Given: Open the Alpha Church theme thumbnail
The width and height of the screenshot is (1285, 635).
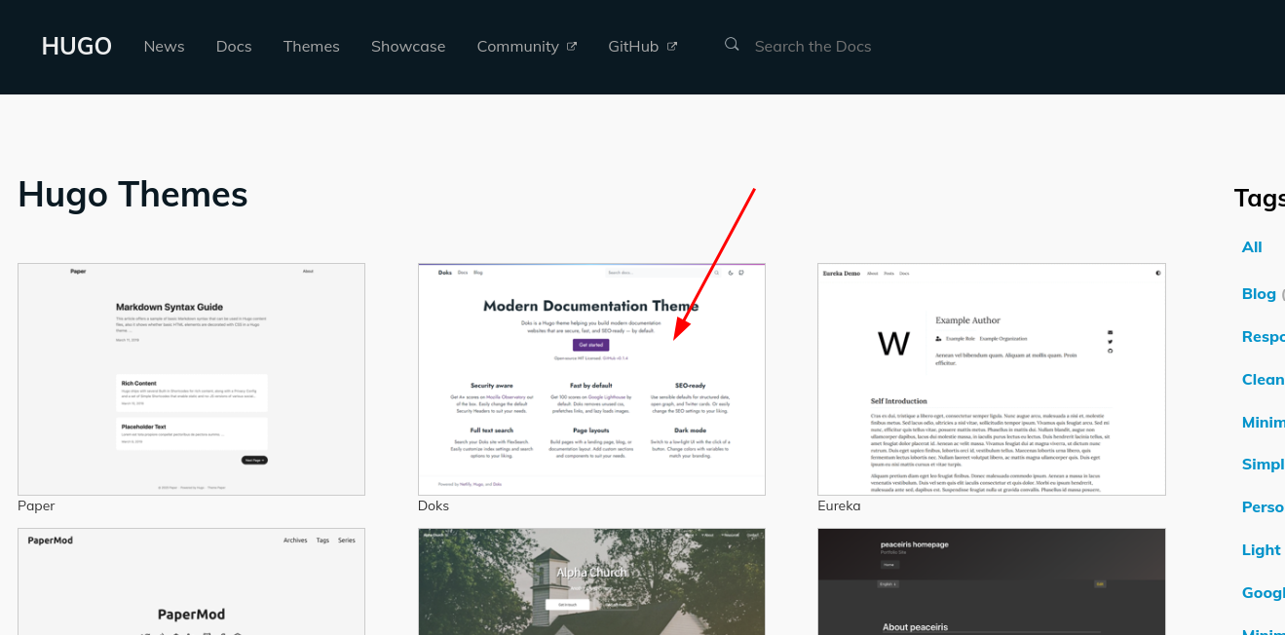Looking at the screenshot, I should pos(591,581).
